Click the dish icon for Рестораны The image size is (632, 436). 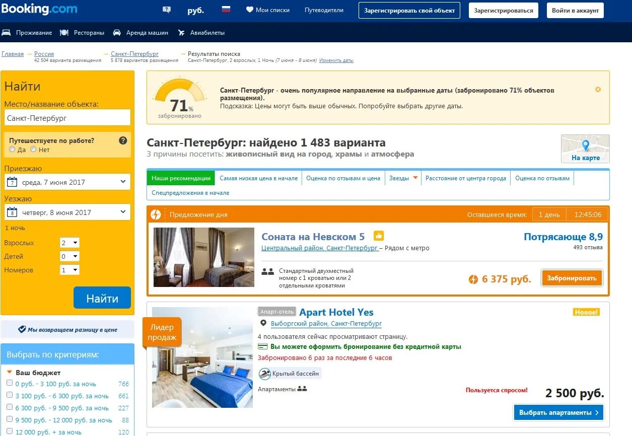(x=64, y=32)
